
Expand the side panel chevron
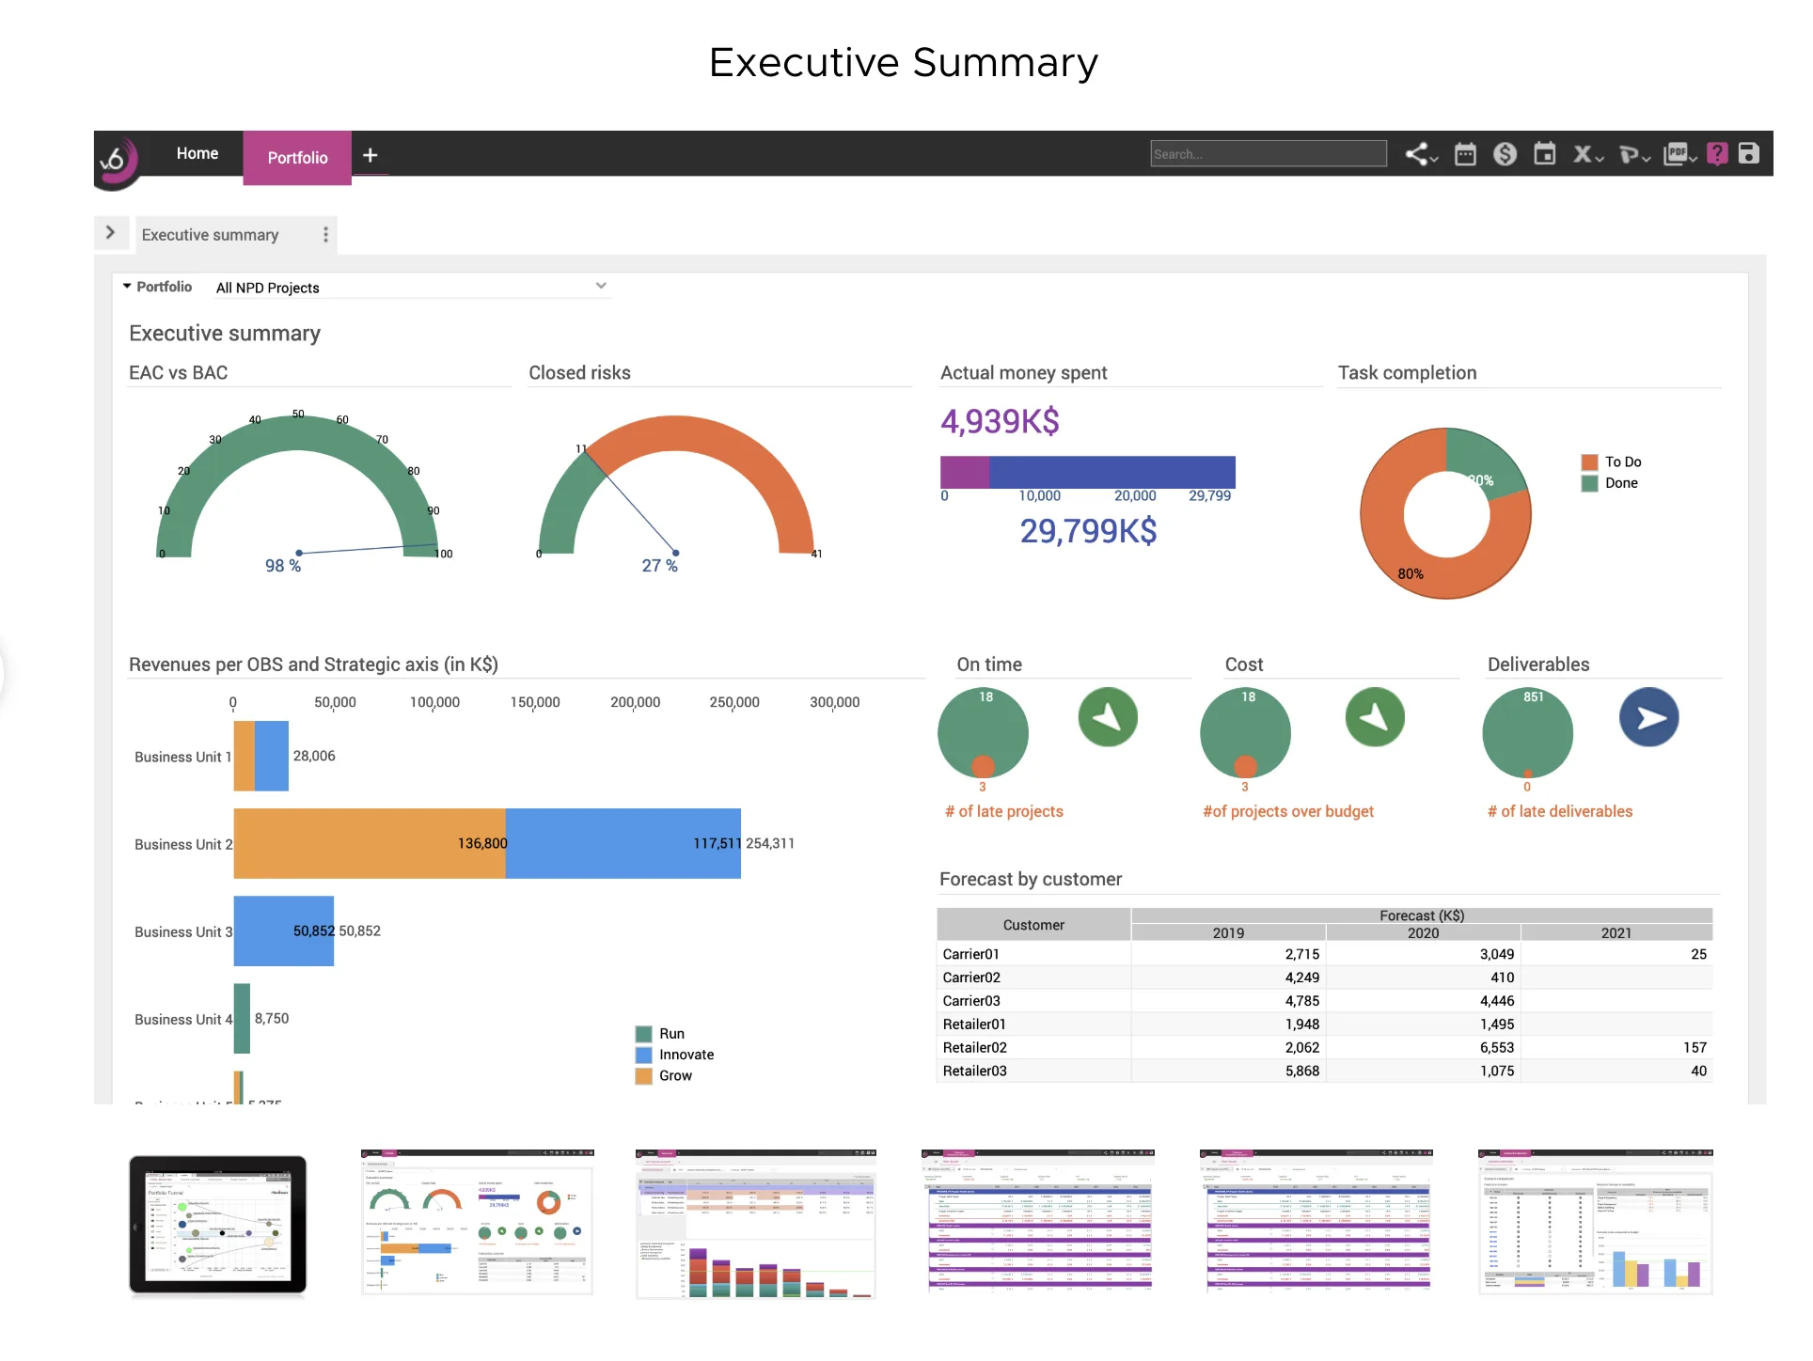point(110,232)
